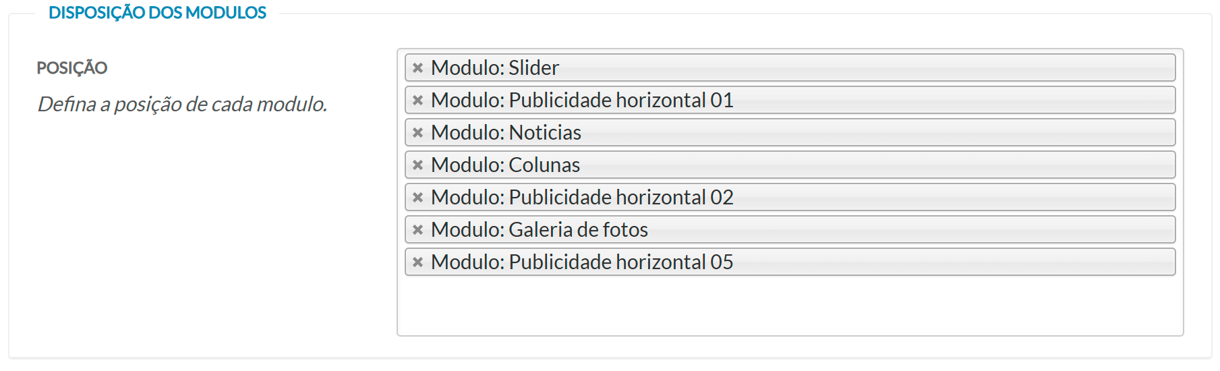Click the Disposição dos Modulos heading
The height and width of the screenshot is (371, 1220).
coord(157,13)
